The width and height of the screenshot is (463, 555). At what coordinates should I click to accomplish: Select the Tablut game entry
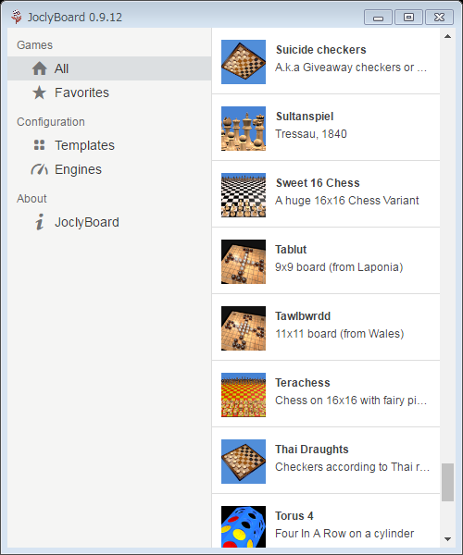point(326,261)
